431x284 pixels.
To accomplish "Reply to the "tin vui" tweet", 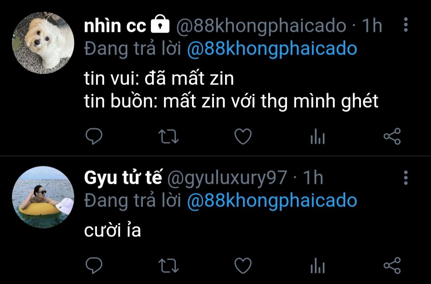I will pos(94,136).
